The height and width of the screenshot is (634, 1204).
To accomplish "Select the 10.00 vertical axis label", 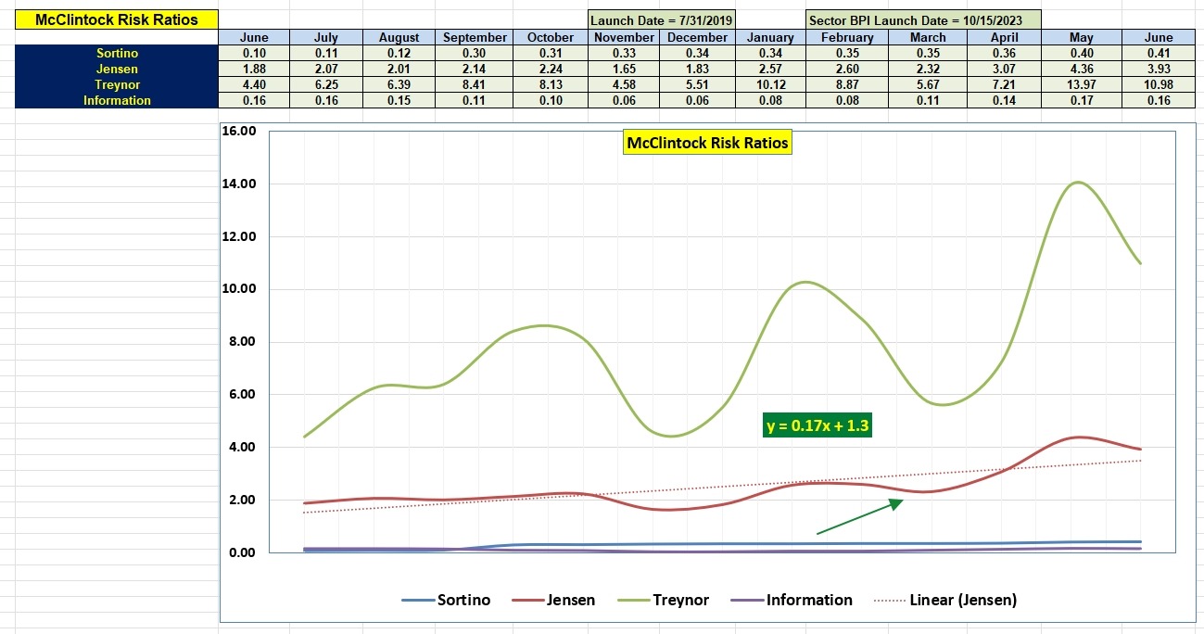I will [x=239, y=289].
